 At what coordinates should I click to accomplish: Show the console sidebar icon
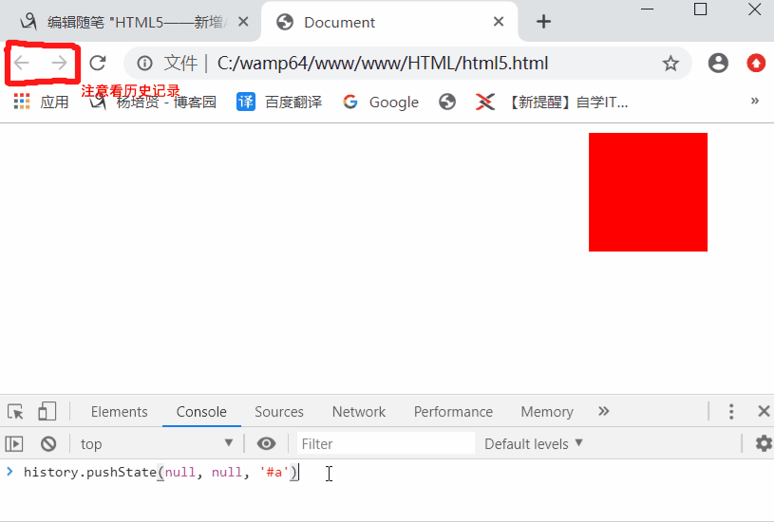pos(14,443)
